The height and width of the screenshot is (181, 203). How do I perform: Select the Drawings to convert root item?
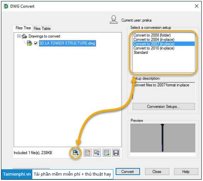44,36
